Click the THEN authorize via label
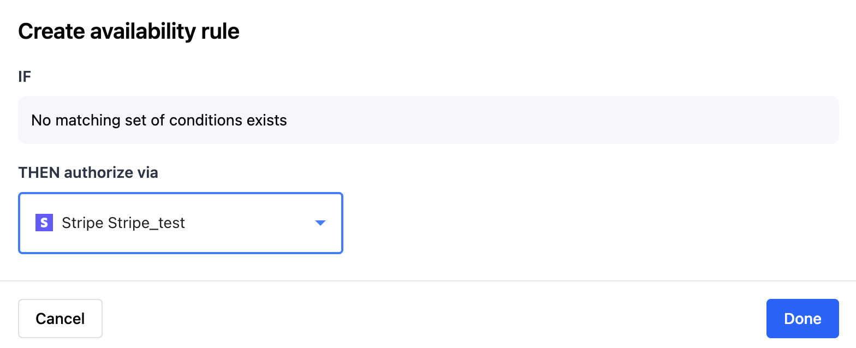This screenshot has width=856, height=348. tap(88, 173)
